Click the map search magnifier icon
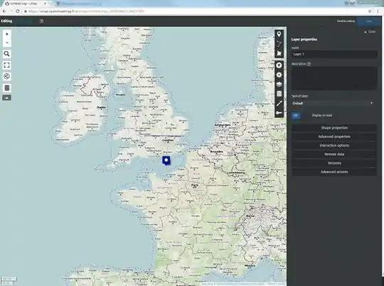This screenshot has width=384, height=286. pyautogui.click(x=7, y=54)
